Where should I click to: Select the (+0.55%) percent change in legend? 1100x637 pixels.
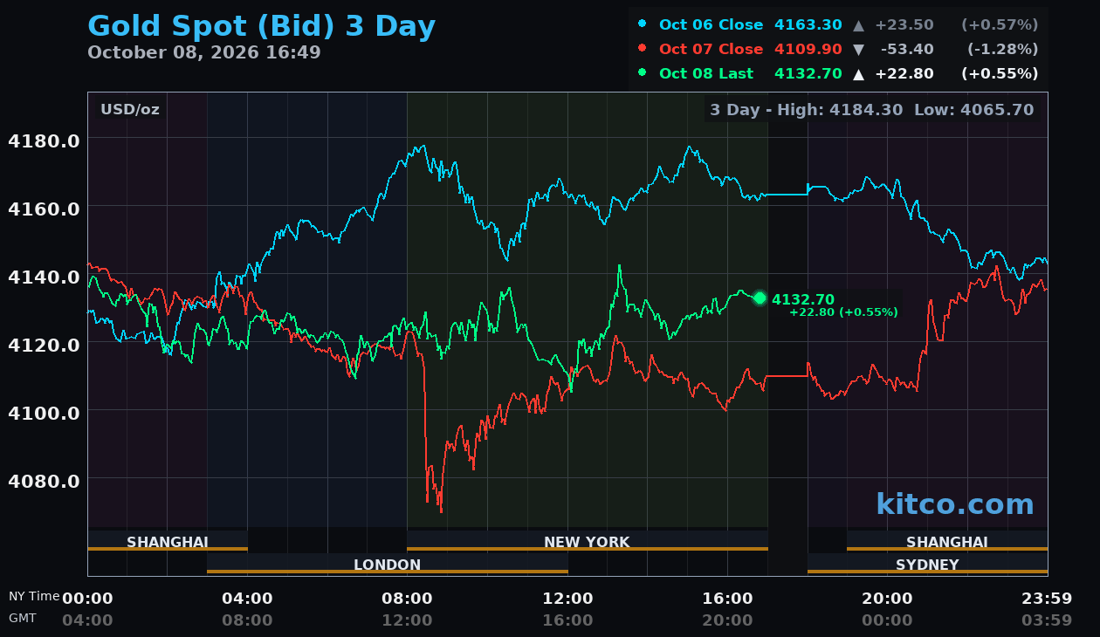tap(1000, 73)
